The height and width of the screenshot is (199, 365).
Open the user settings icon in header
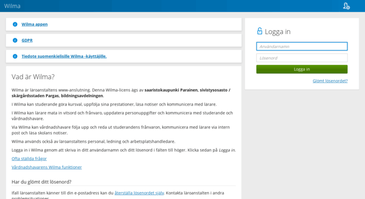tap(346, 6)
